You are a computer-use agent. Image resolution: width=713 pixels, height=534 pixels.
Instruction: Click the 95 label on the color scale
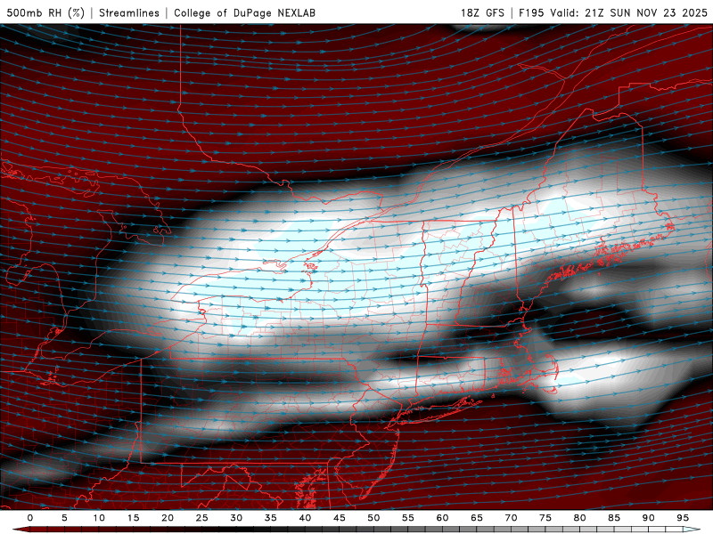[x=683, y=518]
